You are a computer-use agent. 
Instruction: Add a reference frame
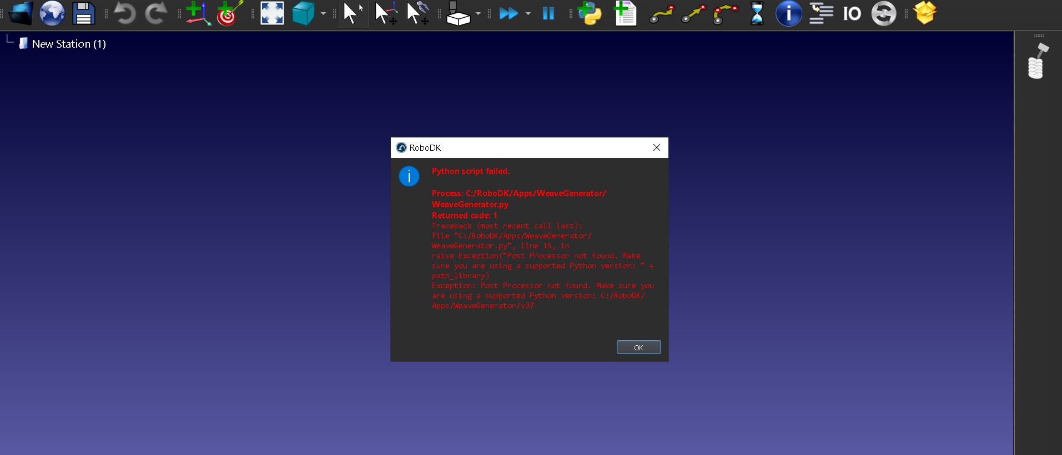click(198, 13)
